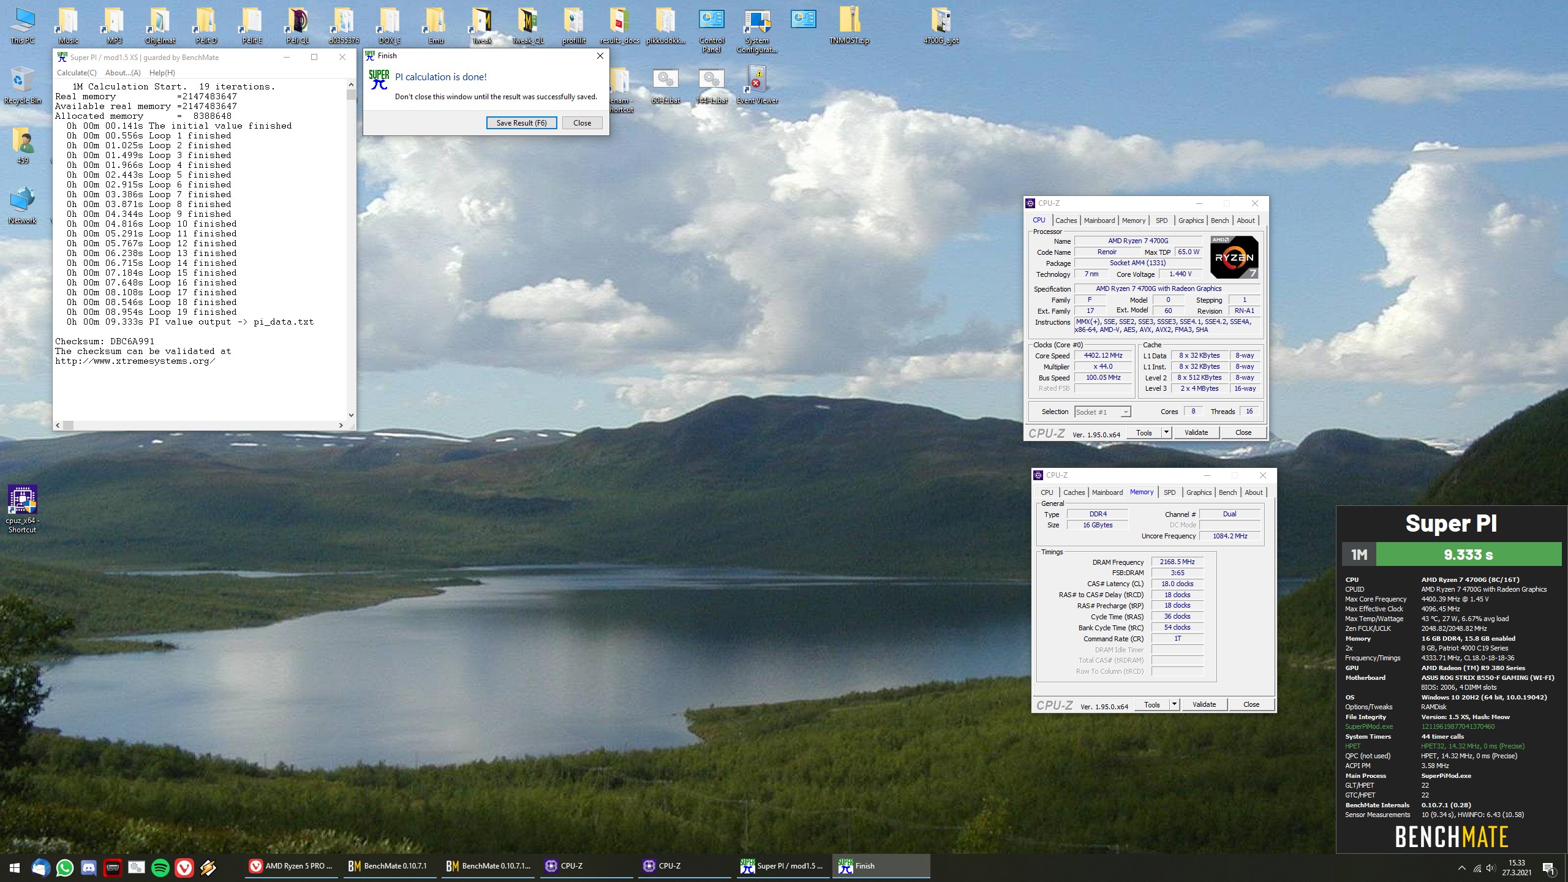
Task: Open the notification center
Action: coord(1548,868)
